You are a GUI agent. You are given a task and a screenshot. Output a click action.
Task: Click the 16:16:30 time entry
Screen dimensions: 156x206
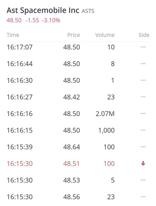pos(20,80)
